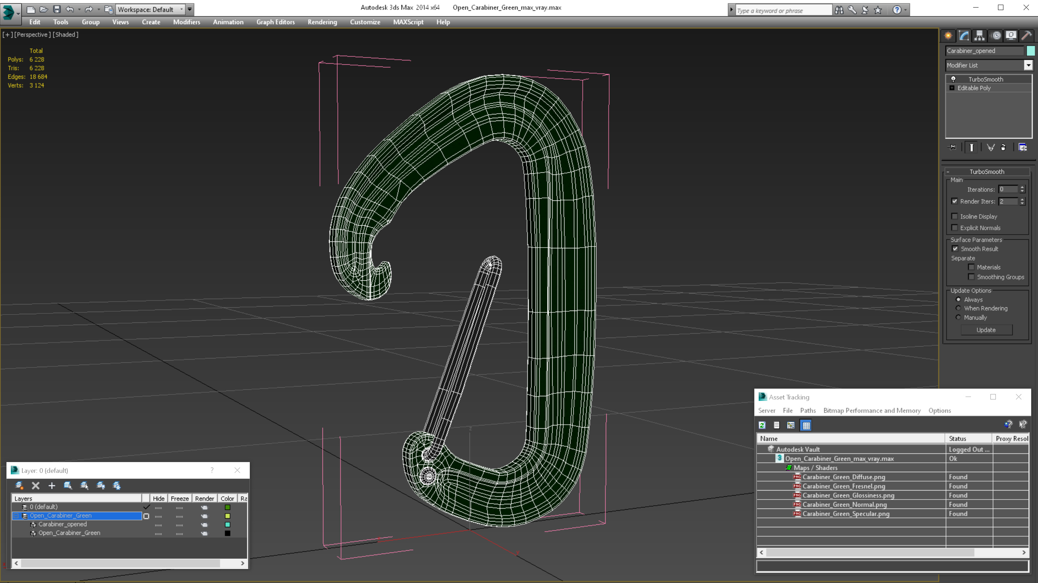Click Save File floppy disk icon
The image size is (1038, 583).
(57, 9)
